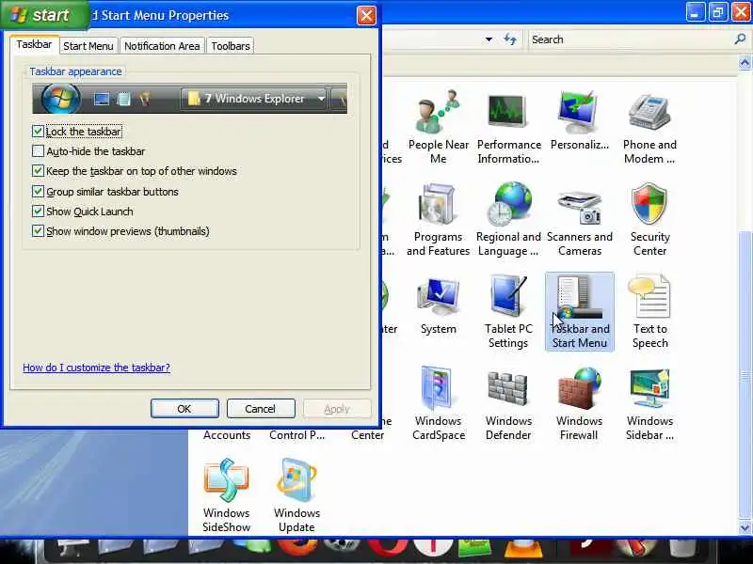753x564 pixels.
Task: Open the Toolbars tab
Action: click(231, 46)
